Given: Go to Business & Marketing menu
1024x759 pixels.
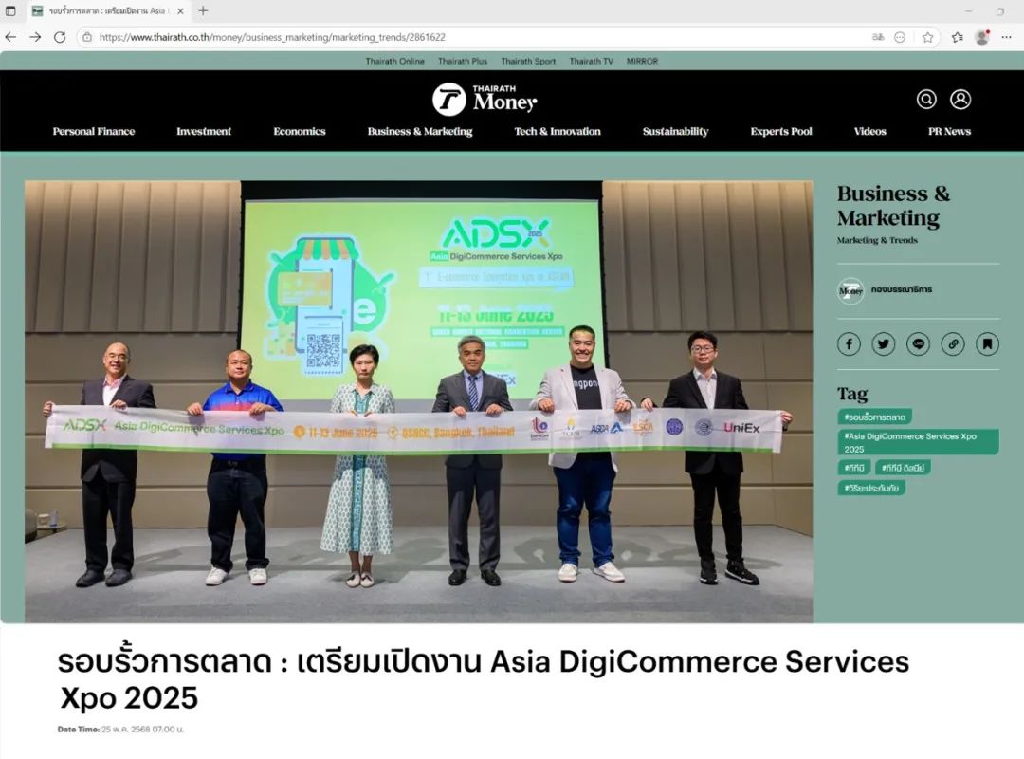Looking at the screenshot, I should pyautogui.click(x=420, y=132).
